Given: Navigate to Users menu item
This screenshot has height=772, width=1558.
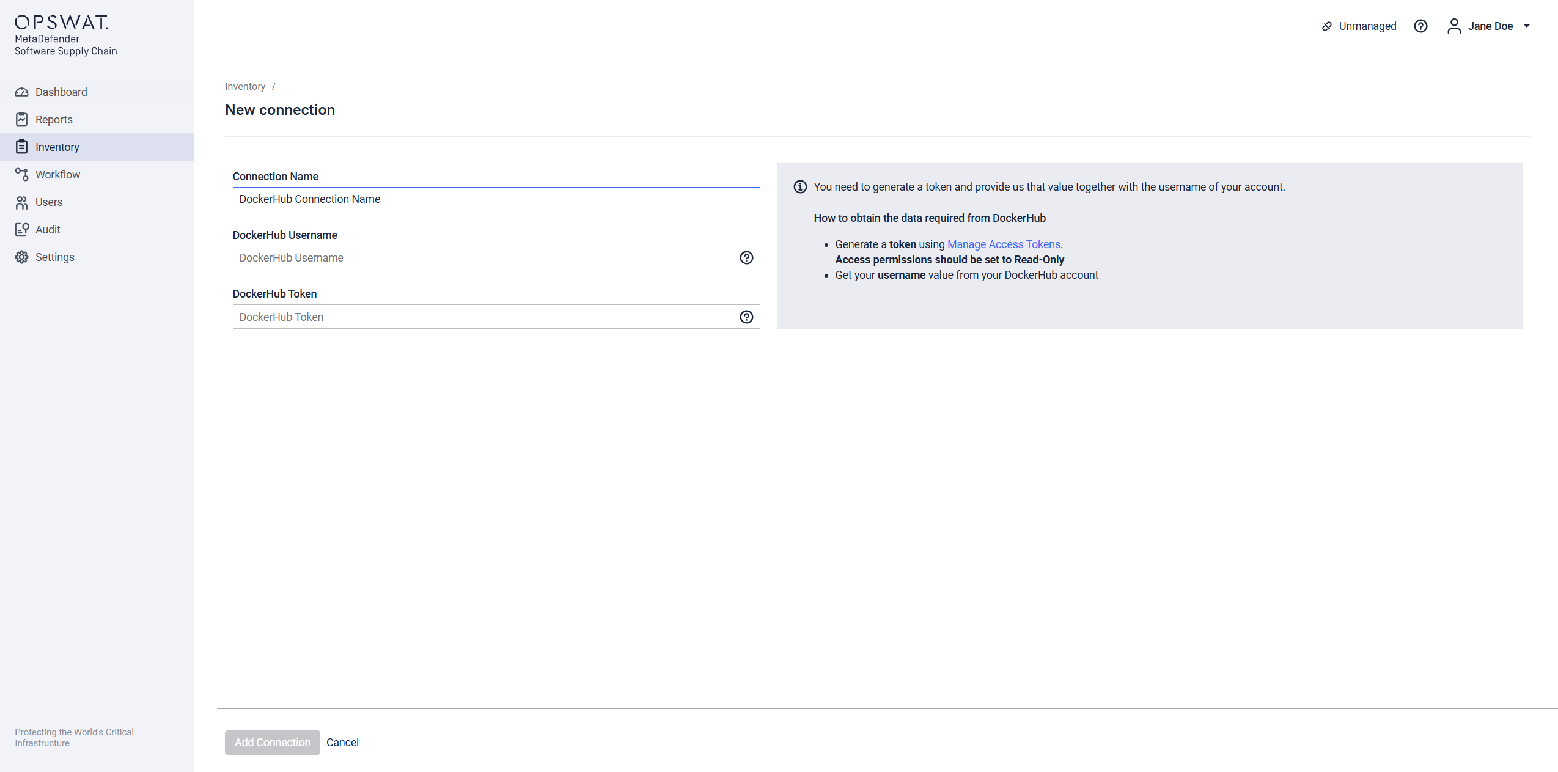Looking at the screenshot, I should 97,202.
